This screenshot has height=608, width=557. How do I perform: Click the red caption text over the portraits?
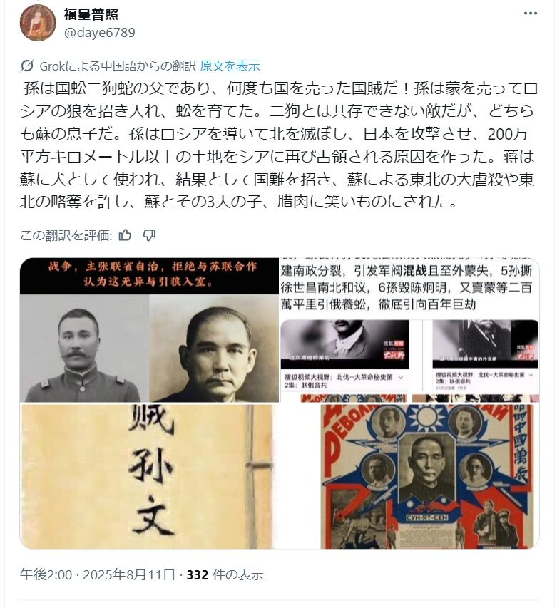coord(153,274)
